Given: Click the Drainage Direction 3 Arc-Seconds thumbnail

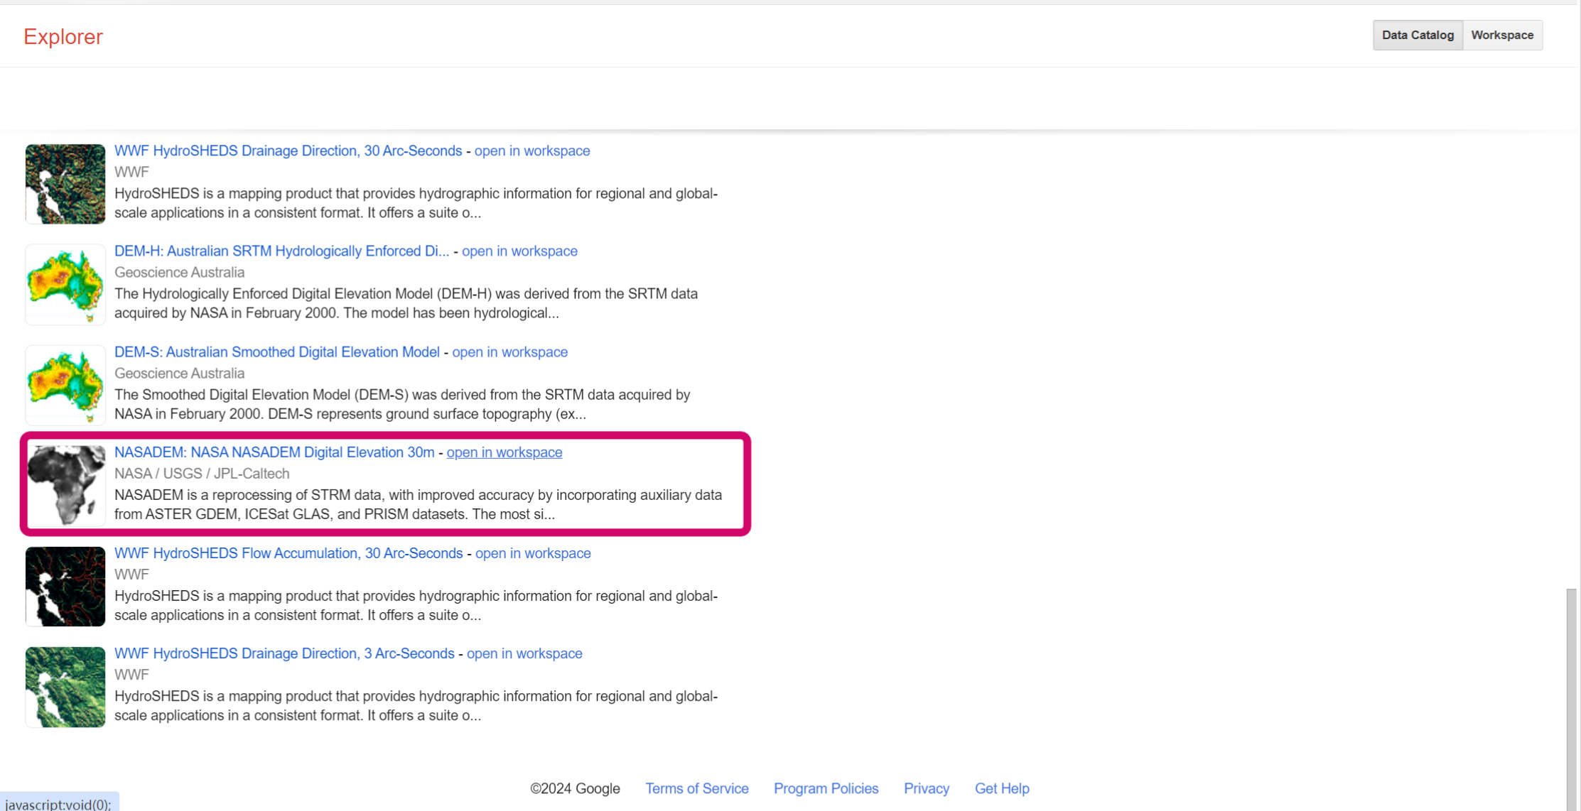Looking at the screenshot, I should [65, 687].
